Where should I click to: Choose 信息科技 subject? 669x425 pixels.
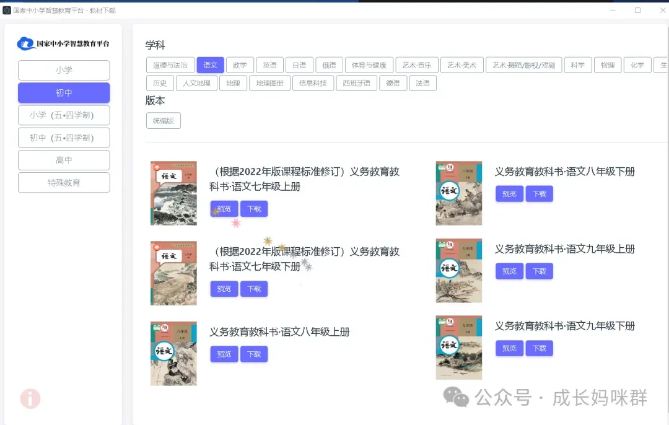(x=313, y=83)
